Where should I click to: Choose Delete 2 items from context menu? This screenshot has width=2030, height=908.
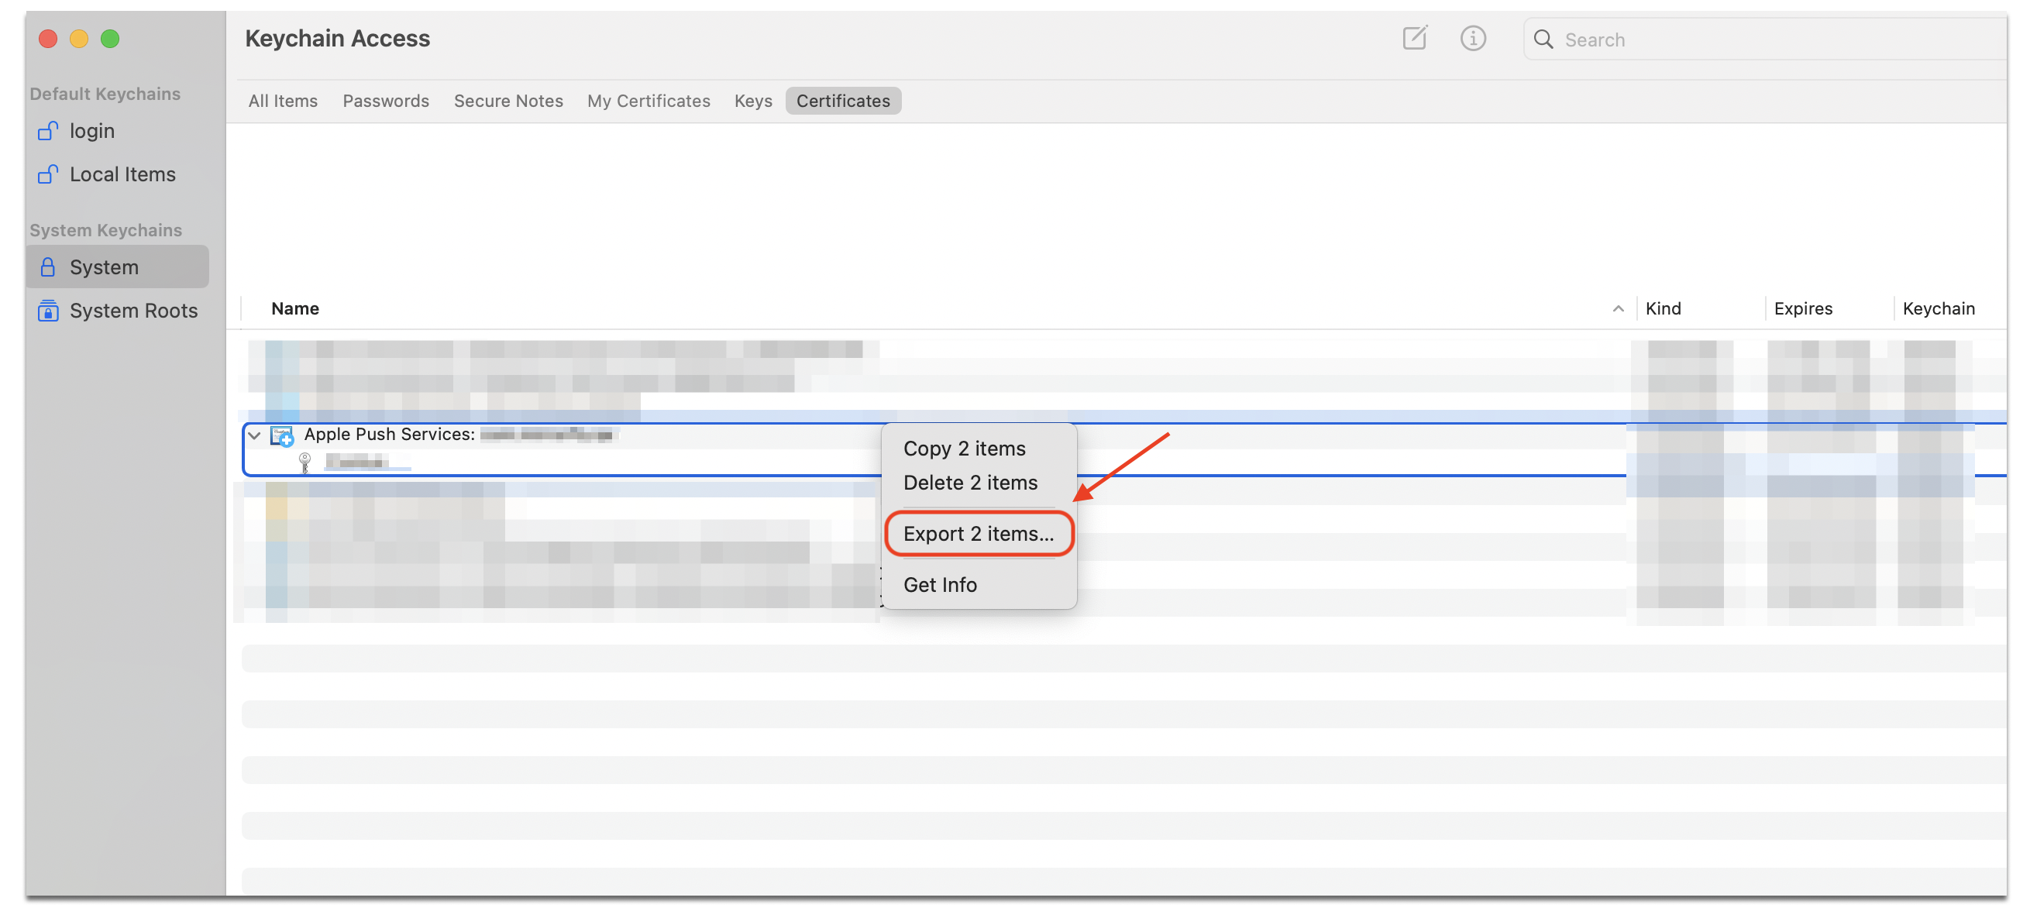[970, 483]
